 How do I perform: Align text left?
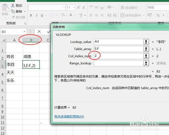91,15
